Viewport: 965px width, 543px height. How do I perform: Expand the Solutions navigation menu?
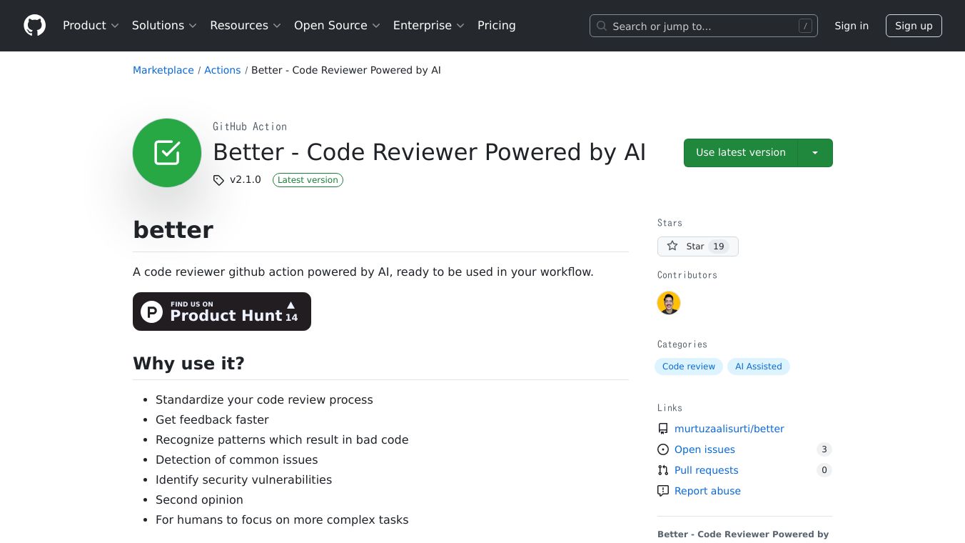[164, 26]
